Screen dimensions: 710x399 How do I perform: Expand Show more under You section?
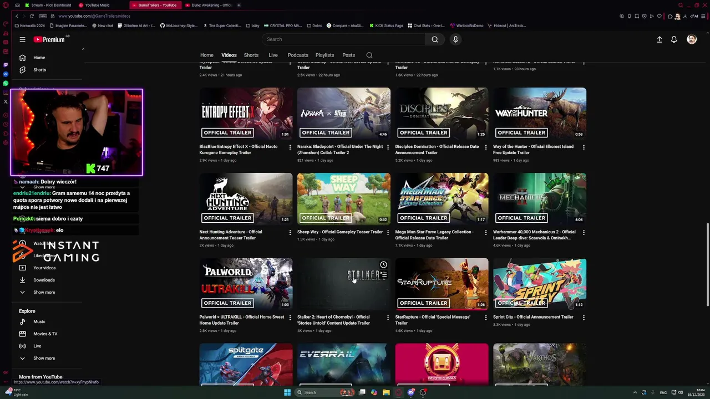44,292
